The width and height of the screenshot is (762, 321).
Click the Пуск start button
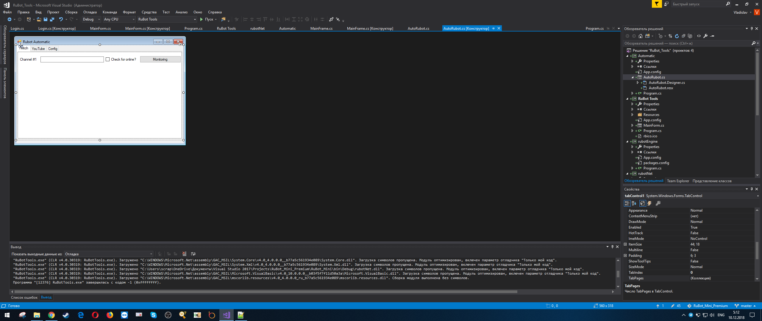[x=207, y=19]
